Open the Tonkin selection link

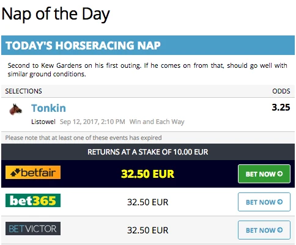pos(48,108)
